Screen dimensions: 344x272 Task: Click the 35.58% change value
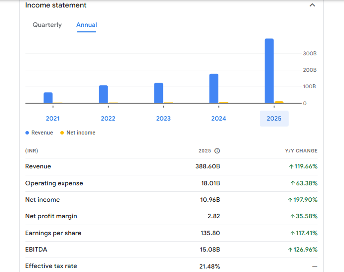[x=304, y=216]
